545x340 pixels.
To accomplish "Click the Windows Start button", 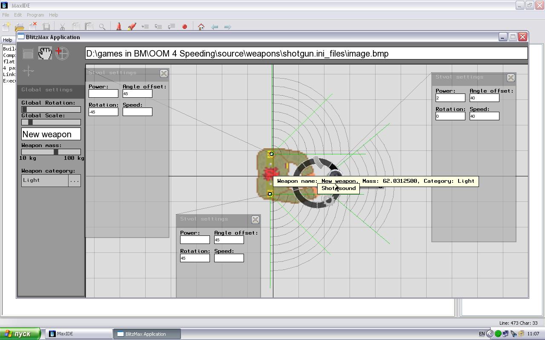I will [20, 334].
